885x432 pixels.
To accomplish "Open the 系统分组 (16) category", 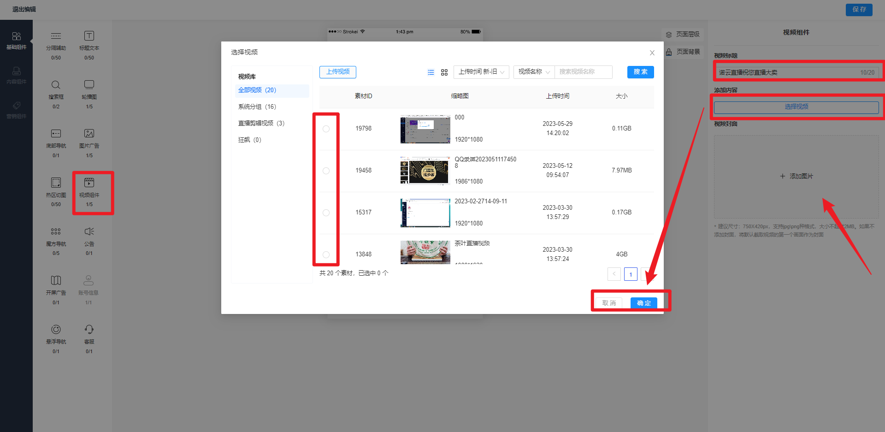I will (257, 107).
